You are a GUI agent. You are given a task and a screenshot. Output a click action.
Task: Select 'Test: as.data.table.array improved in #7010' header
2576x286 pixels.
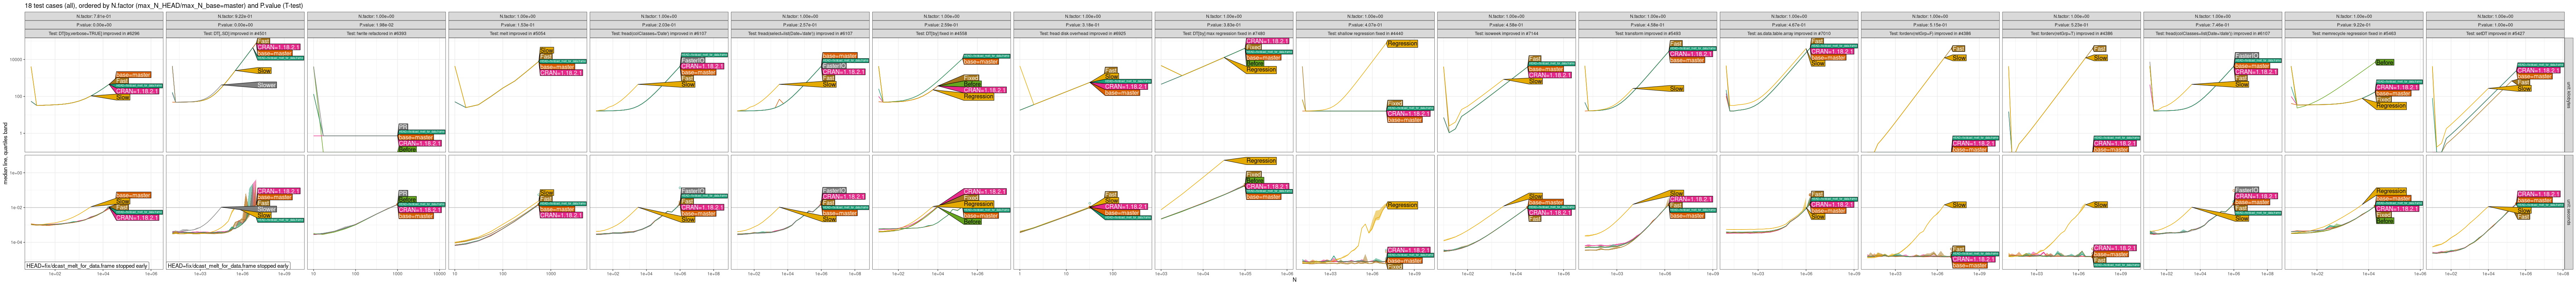(x=1788, y=33)
